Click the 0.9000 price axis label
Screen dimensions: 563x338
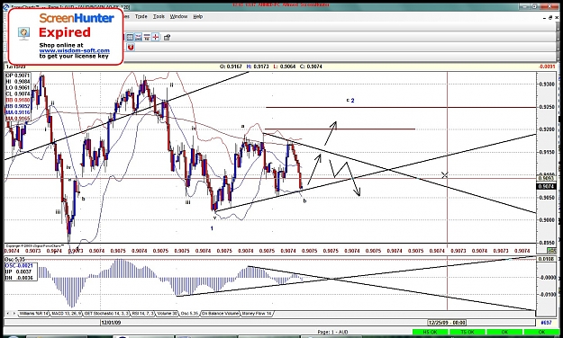(x=547, y=220)
